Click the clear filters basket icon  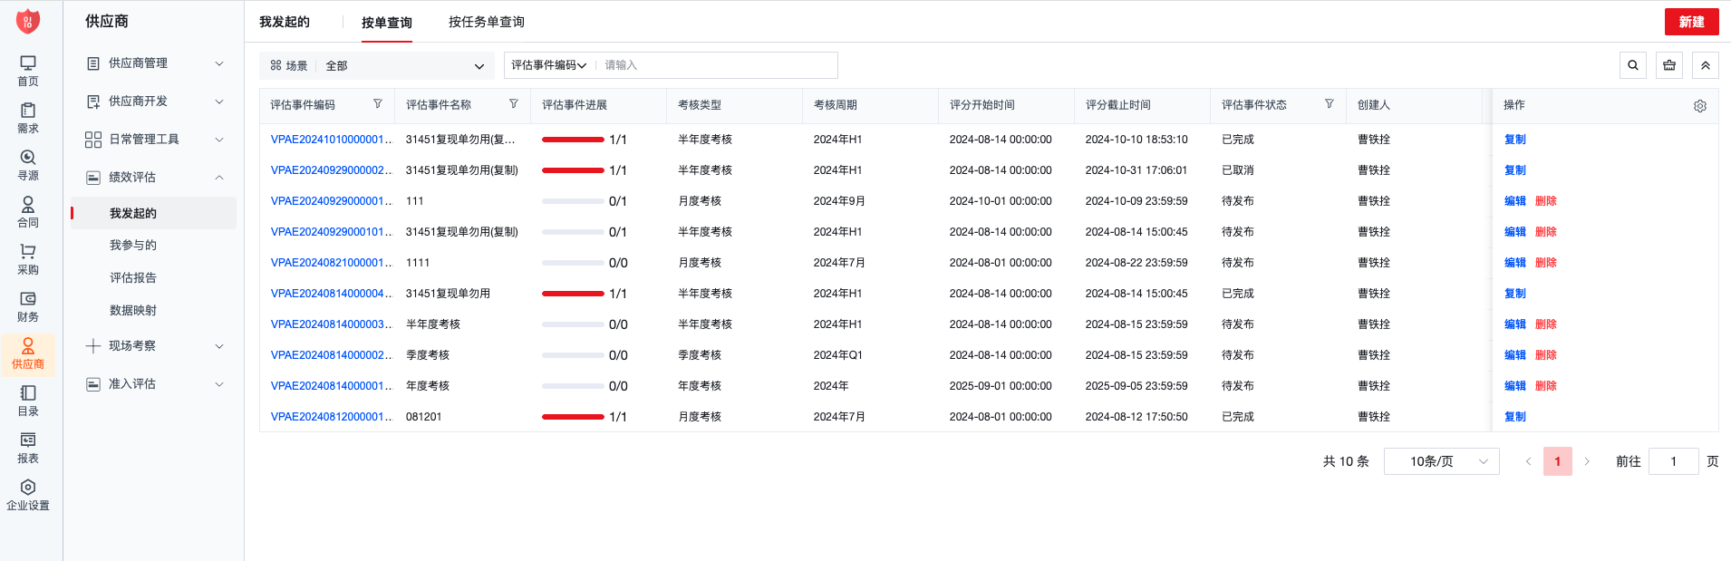click(1669, 65)
